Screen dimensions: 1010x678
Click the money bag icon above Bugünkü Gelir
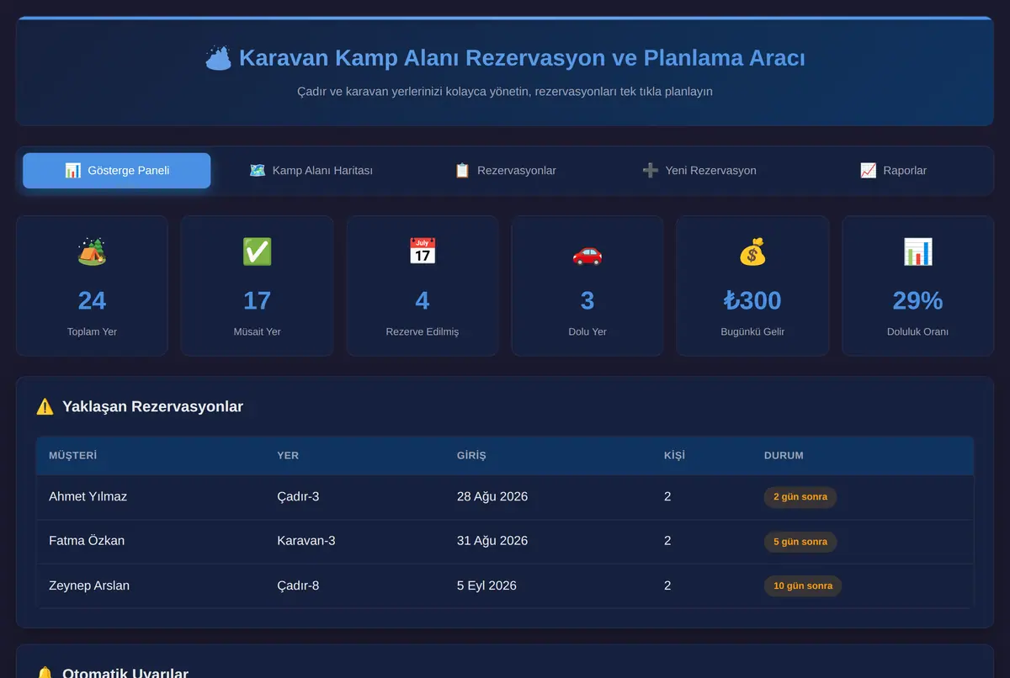[x=752, y=252]
